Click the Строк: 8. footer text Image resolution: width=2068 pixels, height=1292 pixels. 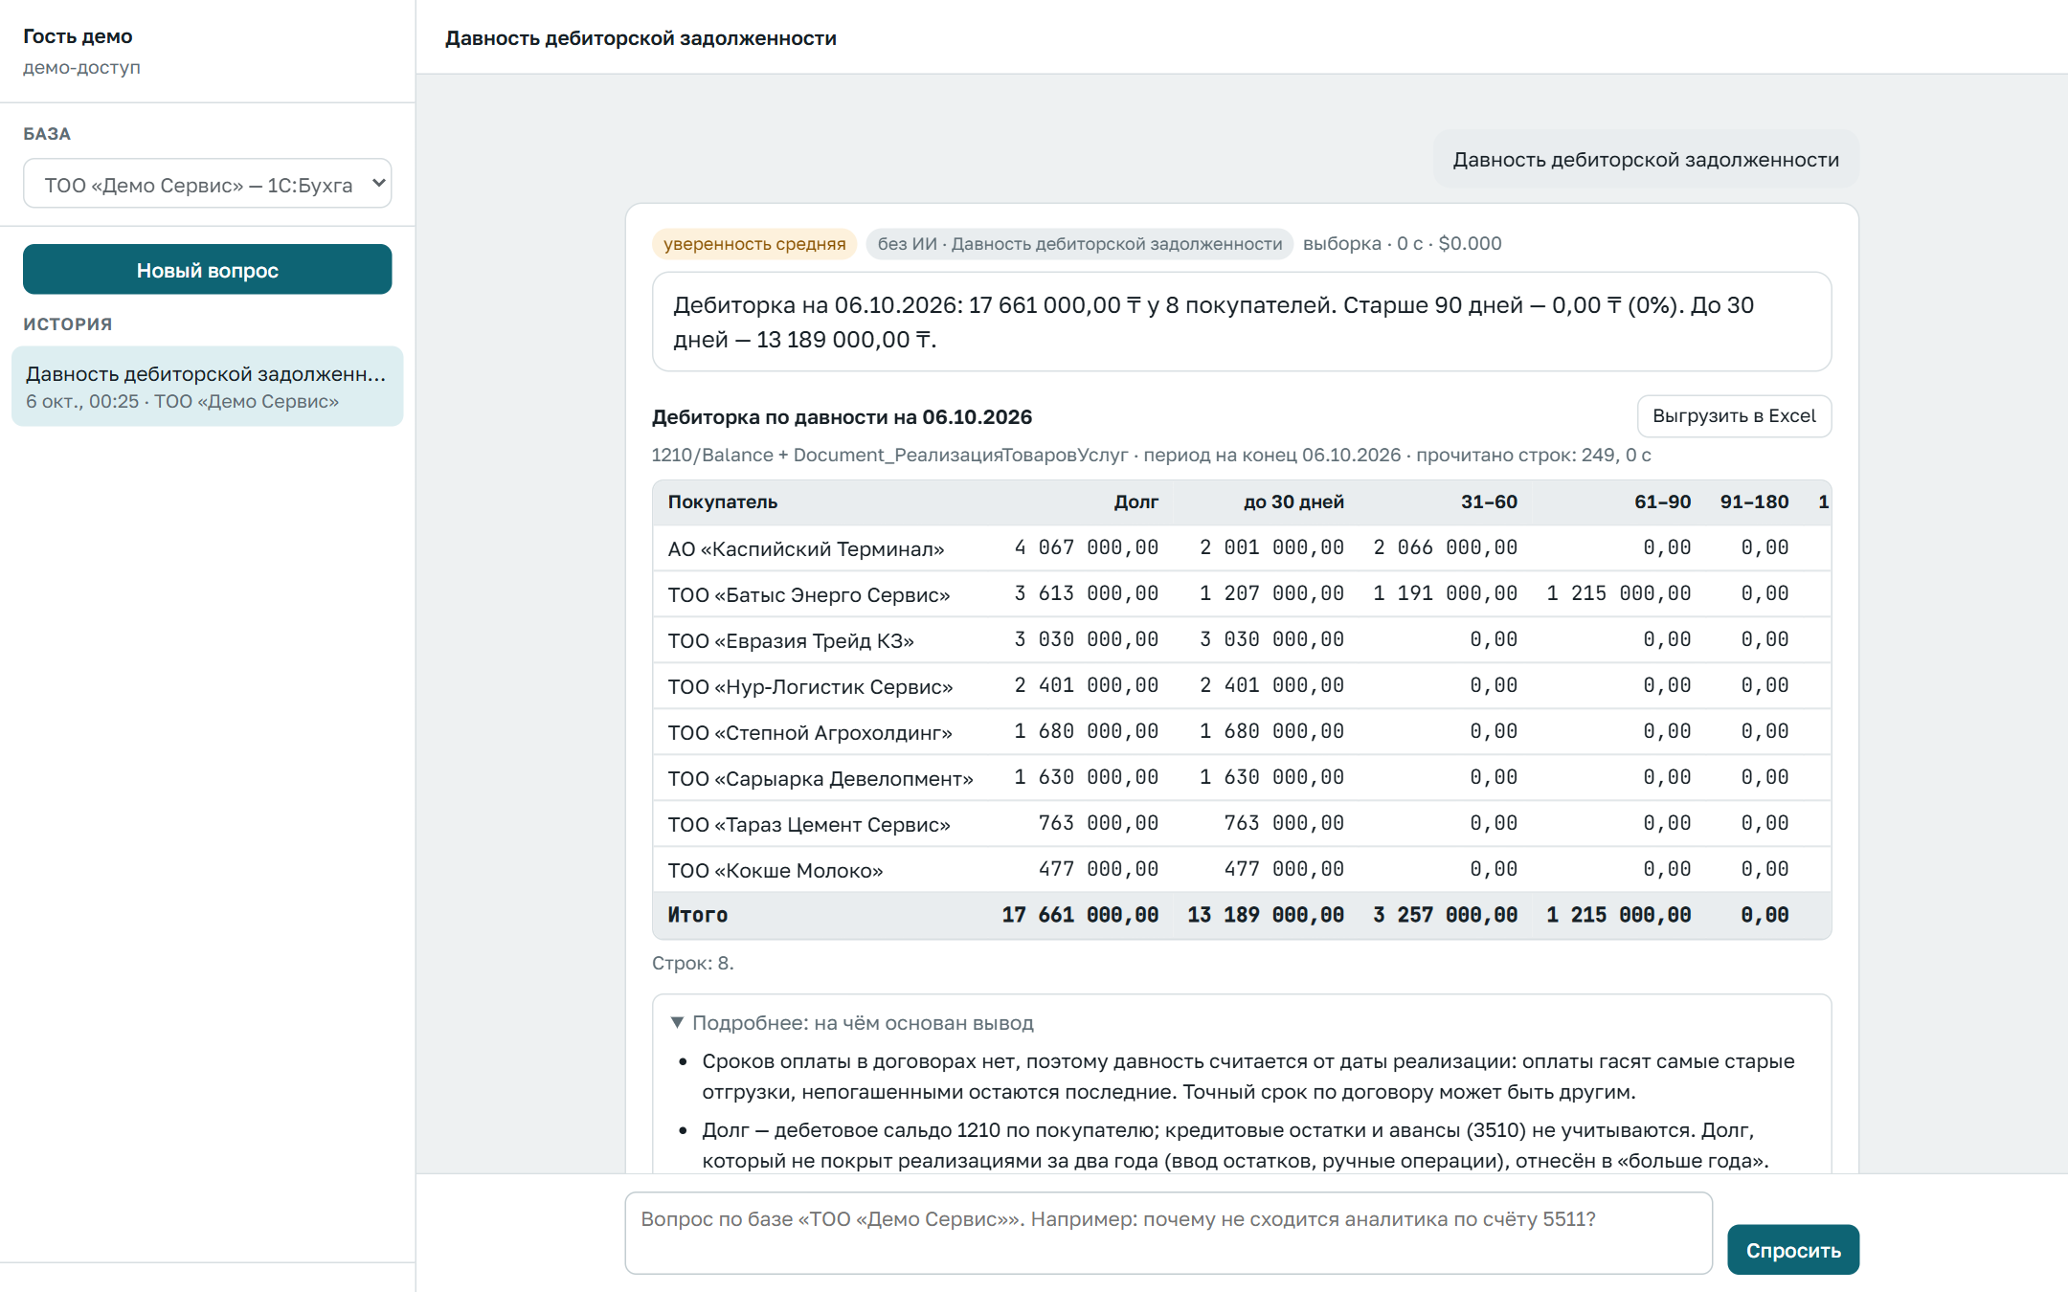click(693, 963)
